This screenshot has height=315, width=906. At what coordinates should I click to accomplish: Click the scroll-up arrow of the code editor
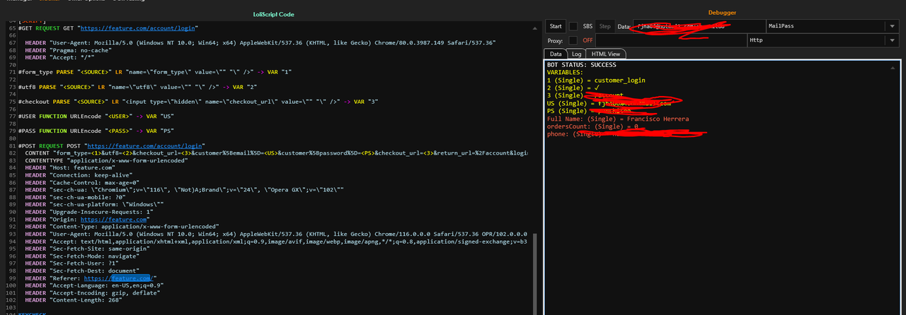pos(537,27)
